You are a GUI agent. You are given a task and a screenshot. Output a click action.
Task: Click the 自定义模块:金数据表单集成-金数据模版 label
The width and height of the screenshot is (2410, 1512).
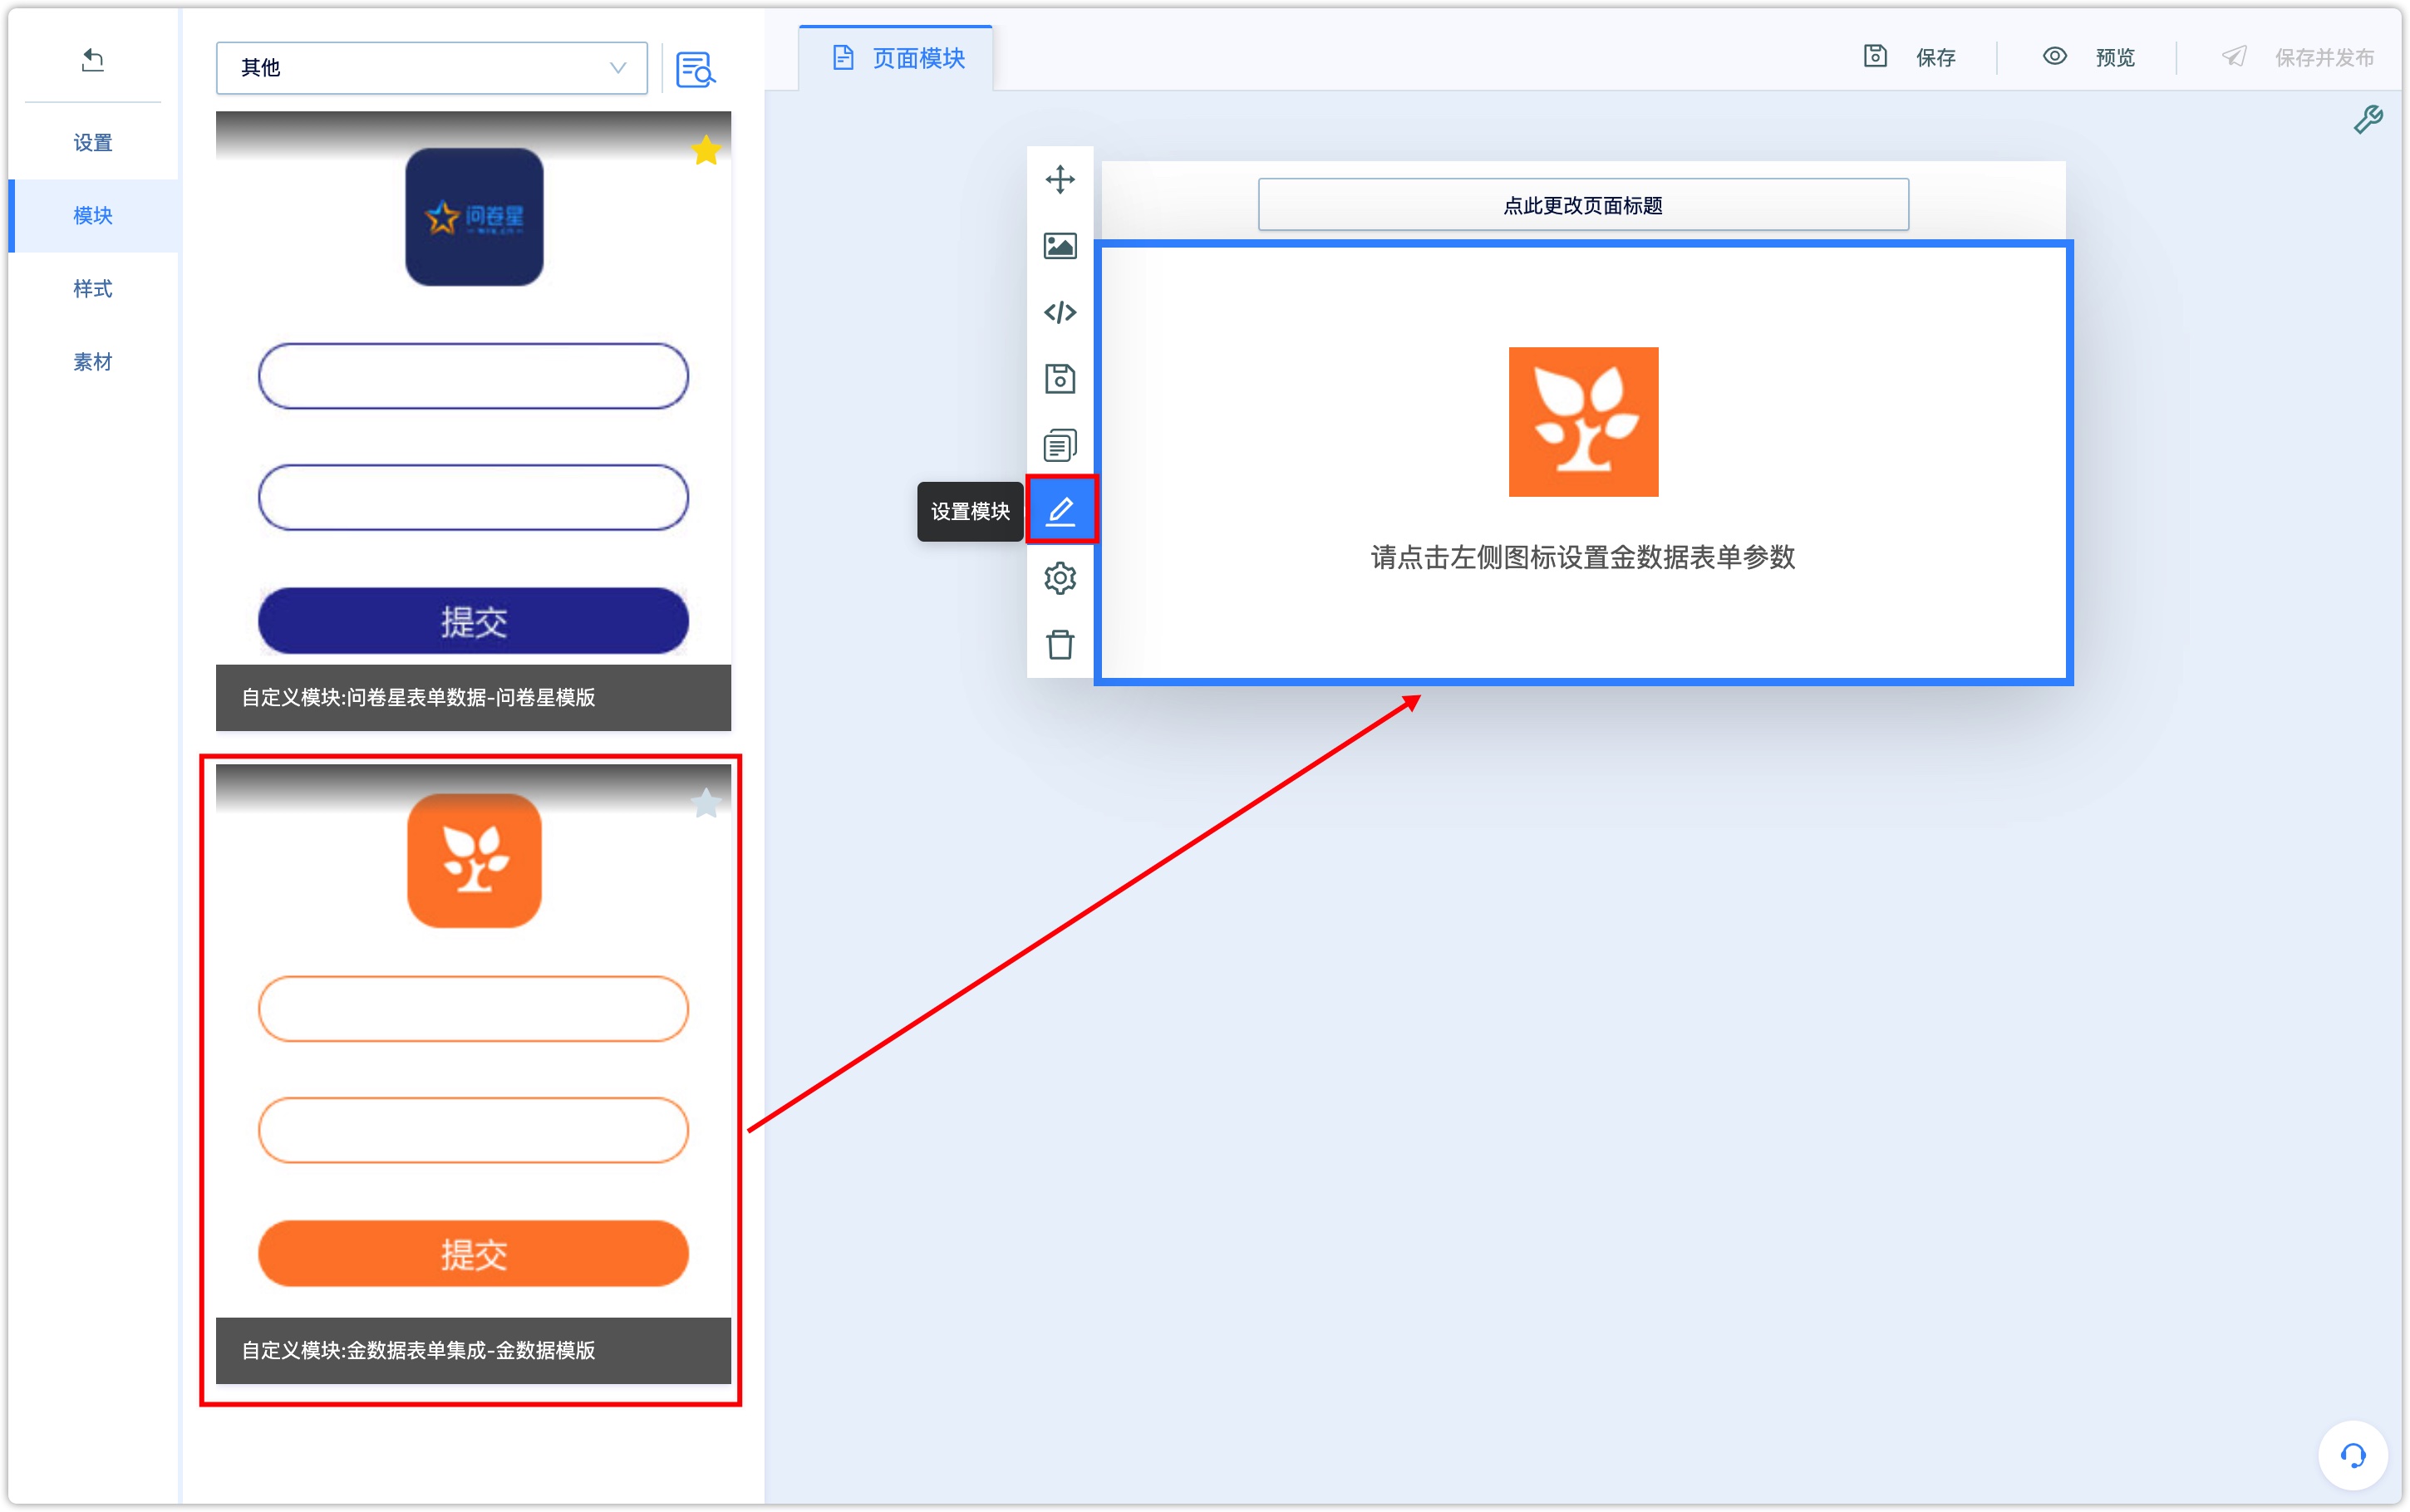click(x=418, y=1351)
